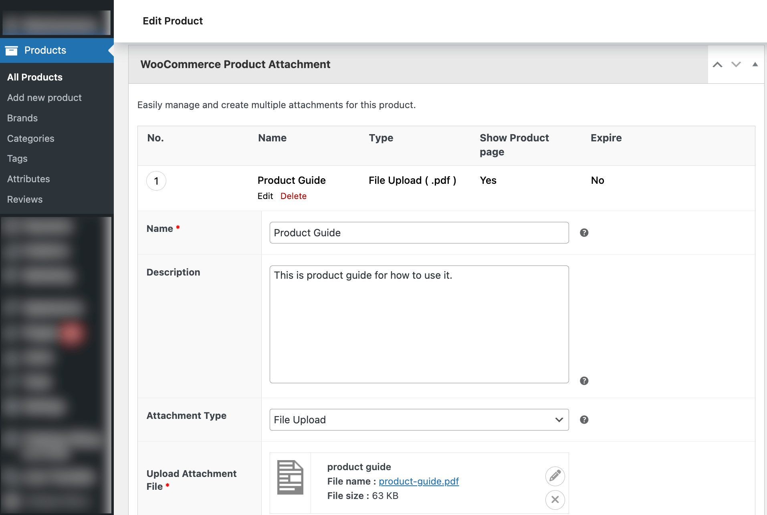Collapse the WooCommerce Product Attachment panel
This screenshot has height=515, width=767.
coord(755,64)
